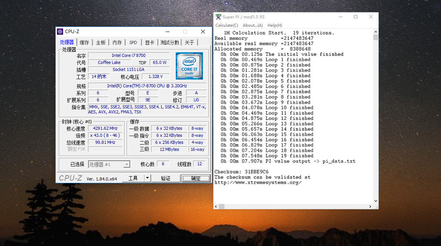Click the 6 x 256 KBytes level 2 cache value
441x246 pixels.
click(169, 142)
